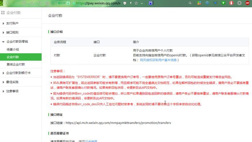Click the 腾讯网 site badge in address bar
Screen dimensions: 252x142
tap(64, 3)
